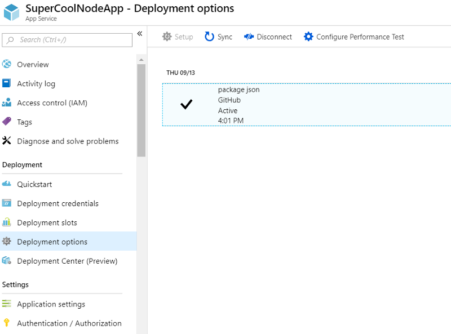The width and height of the screenshot is (451, 334).
Task: Open Authentication / Authorization
Action: tap(68, 323)
